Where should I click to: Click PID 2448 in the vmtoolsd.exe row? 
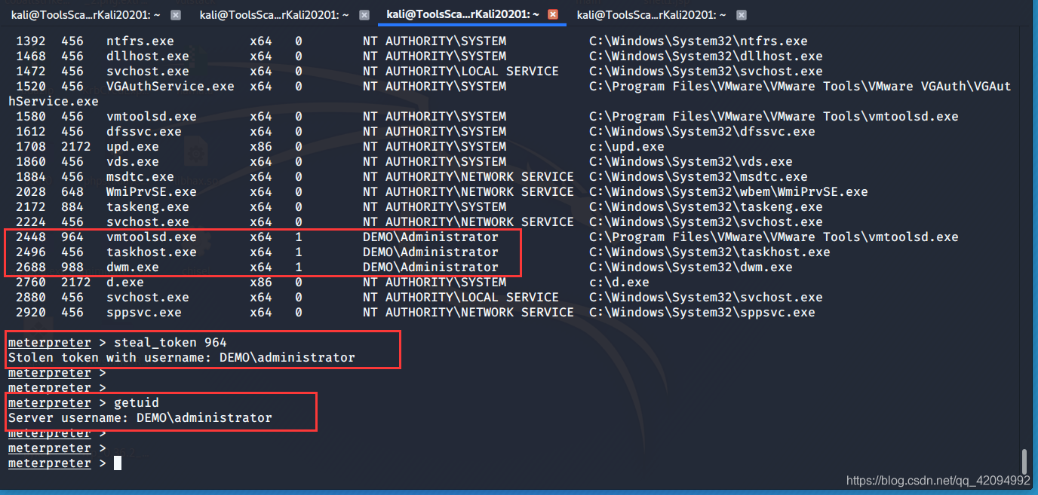point(31,237)
